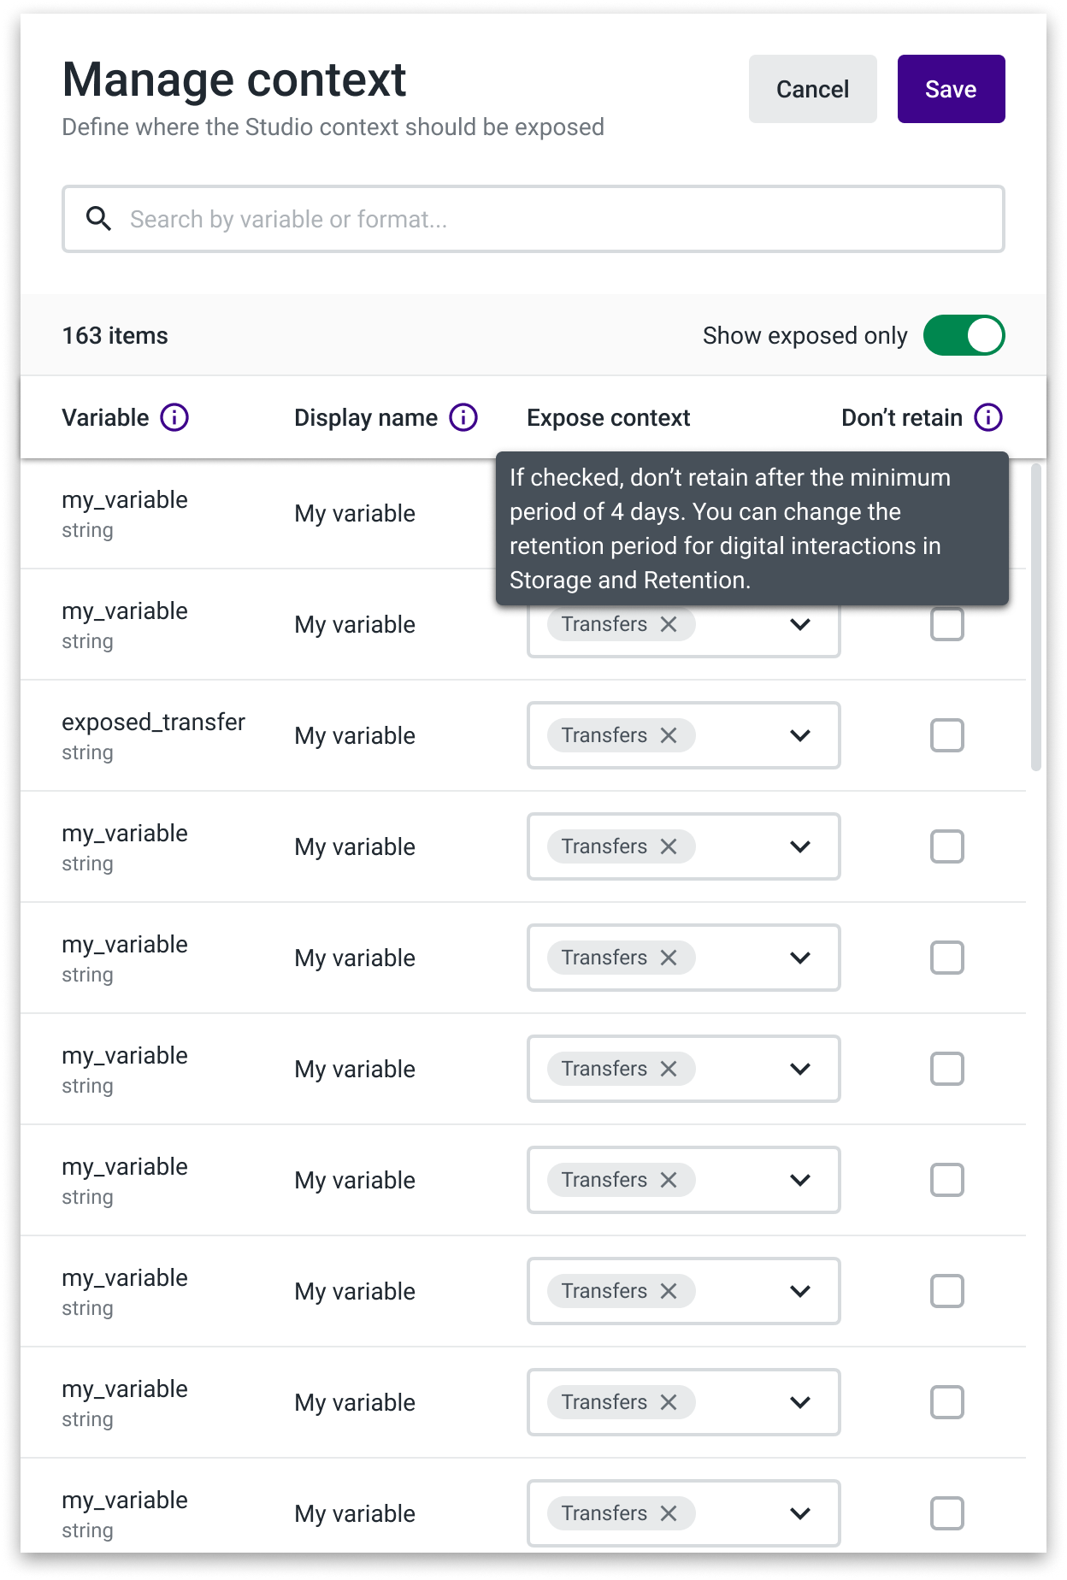Image resolution: width=1067 pixels, height=1580 pixels.
Task: Click the Expose context column header
Action: point(608,417)
